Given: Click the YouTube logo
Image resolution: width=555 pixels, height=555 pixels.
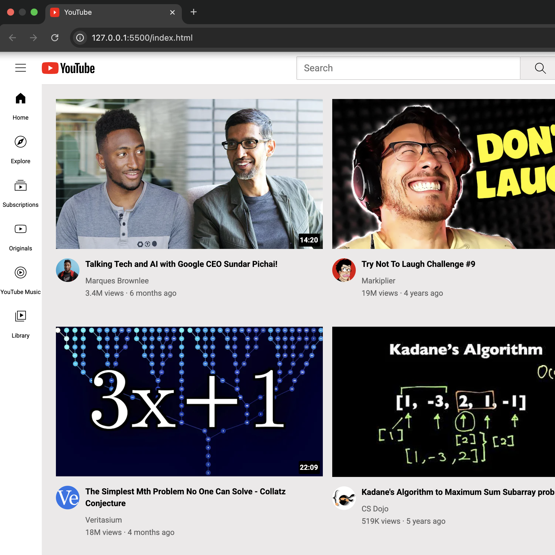Looking at the screenshot, I should tap(68, 68).
